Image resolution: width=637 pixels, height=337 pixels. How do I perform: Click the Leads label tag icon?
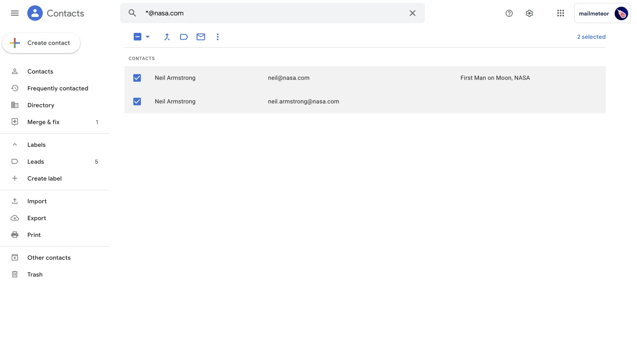pos(15,161)
